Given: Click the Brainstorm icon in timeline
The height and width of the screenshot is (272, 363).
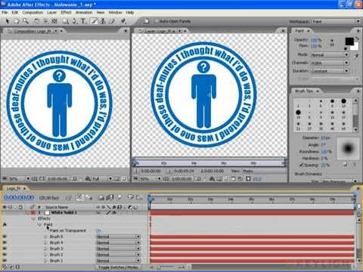Looking at the screenshot, I should click(x=130, y=197).
